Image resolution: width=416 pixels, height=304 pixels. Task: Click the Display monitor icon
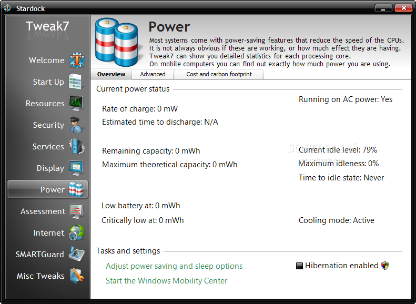coord(76,168)
